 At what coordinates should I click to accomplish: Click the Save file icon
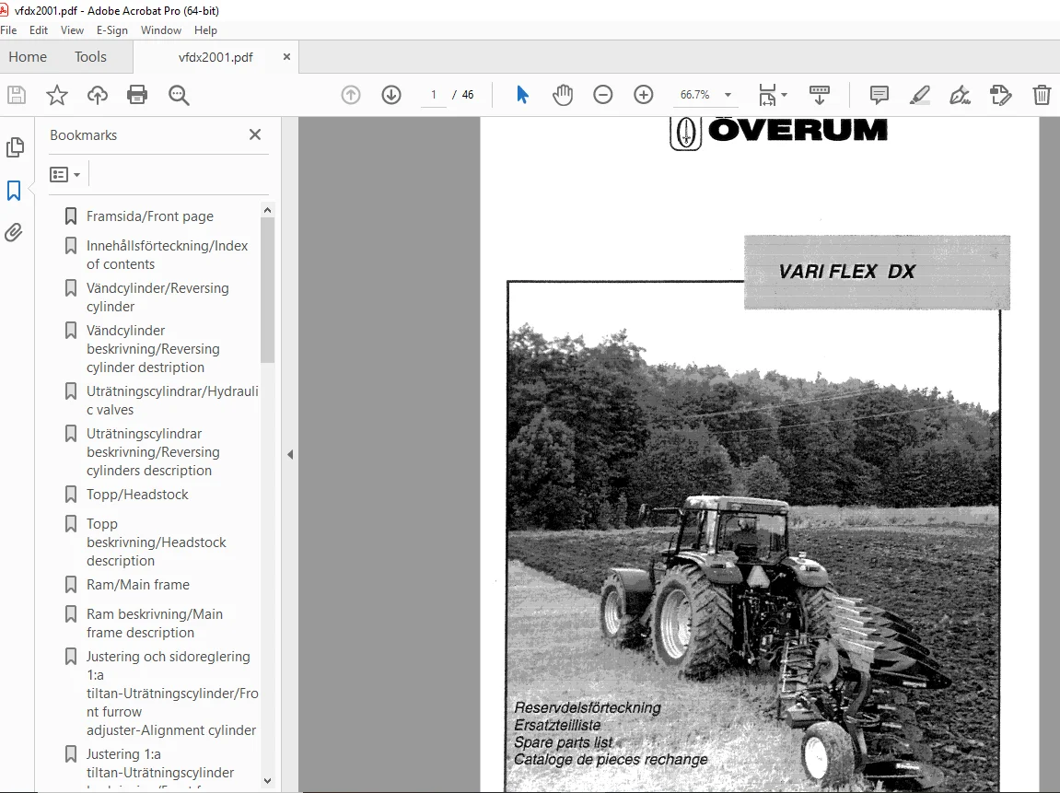point(17,95)
